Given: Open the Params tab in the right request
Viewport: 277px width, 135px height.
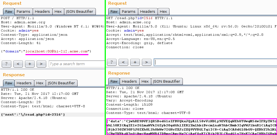Looking at the screenshot, I should coord(129,12).
